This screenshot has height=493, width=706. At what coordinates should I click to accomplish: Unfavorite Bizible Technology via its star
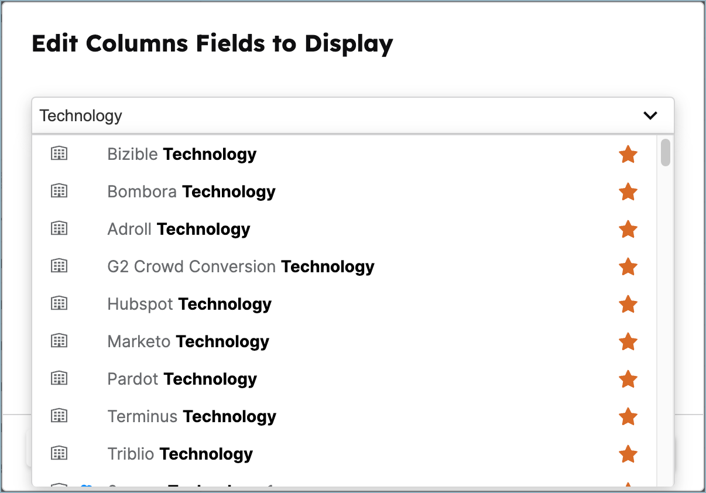click(628, 154)
